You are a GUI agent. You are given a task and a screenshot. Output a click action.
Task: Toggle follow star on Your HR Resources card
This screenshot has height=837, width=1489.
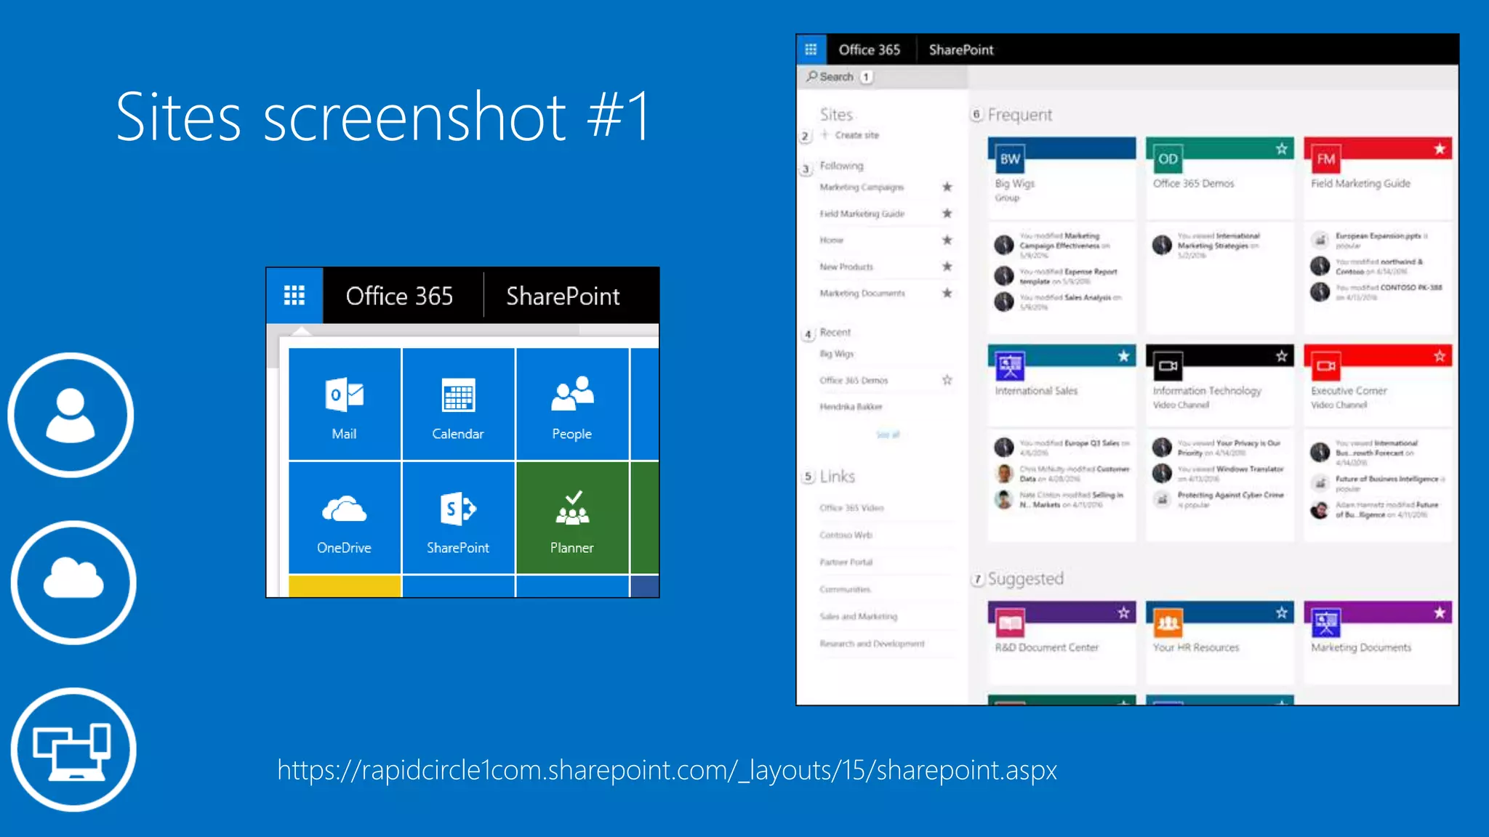click(1282, 613)
